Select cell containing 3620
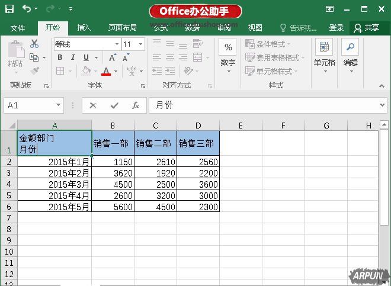Viewport: 391px width, 286px height. (x=113, y=172)
